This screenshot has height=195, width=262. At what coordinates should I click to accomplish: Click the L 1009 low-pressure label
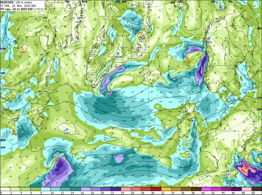pyautogui.click(x=14, y=132)
